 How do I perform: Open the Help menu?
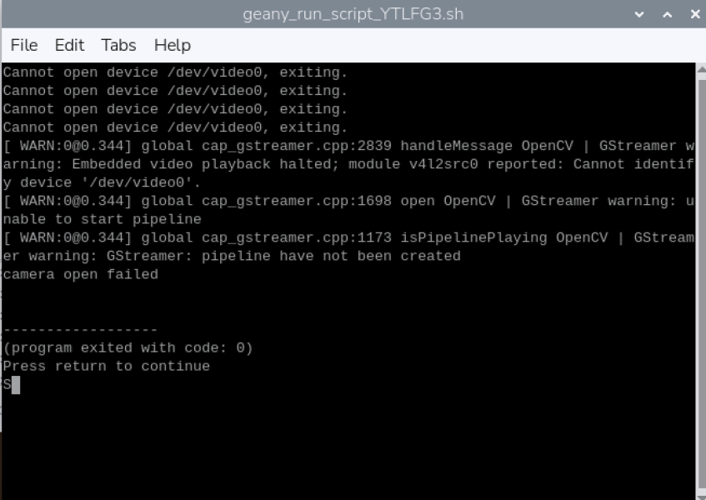tap(173, 45)
